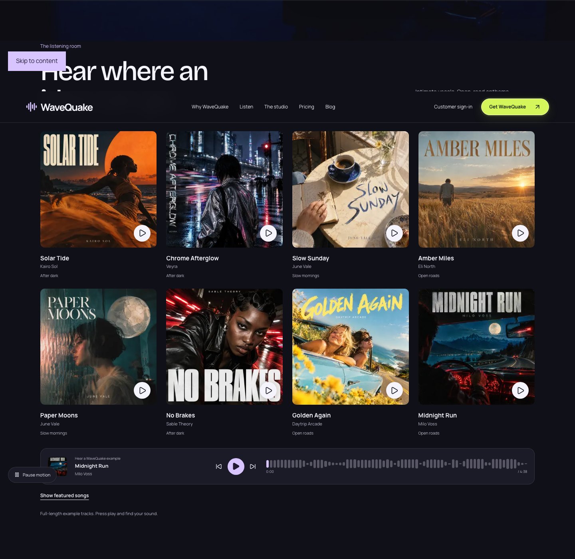Go to the Pricing page
The width and height of the screenshot is (575, 559).
point(306,107)
